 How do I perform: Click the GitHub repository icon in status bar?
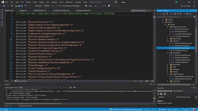[111, 109]
